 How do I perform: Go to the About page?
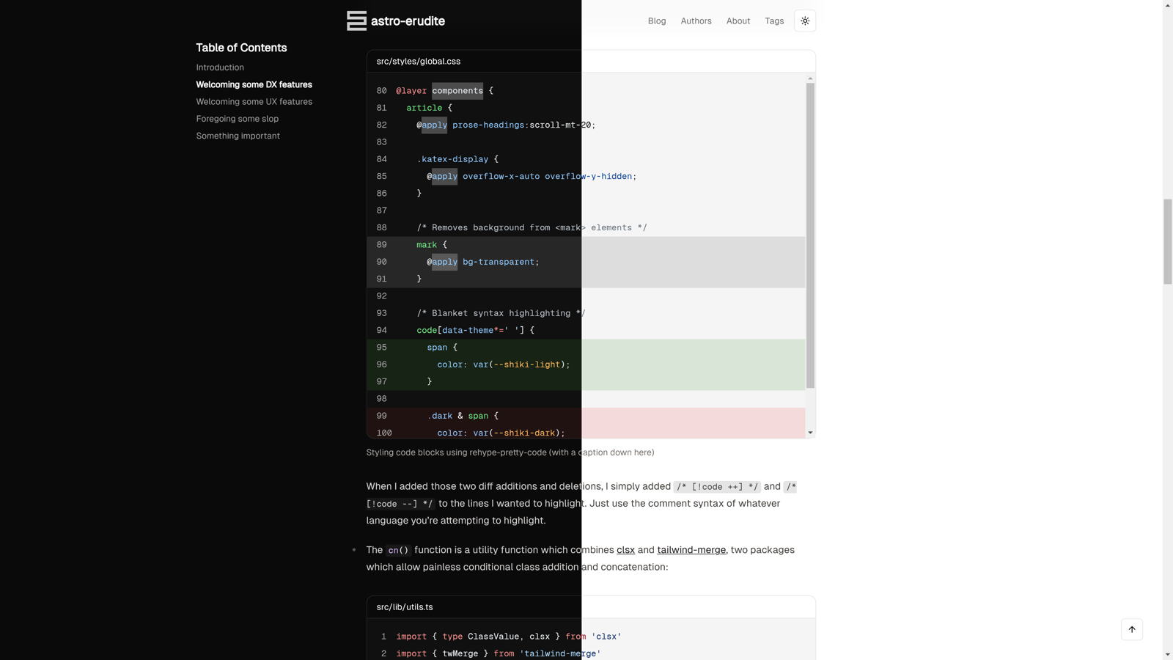click(738, 21)
